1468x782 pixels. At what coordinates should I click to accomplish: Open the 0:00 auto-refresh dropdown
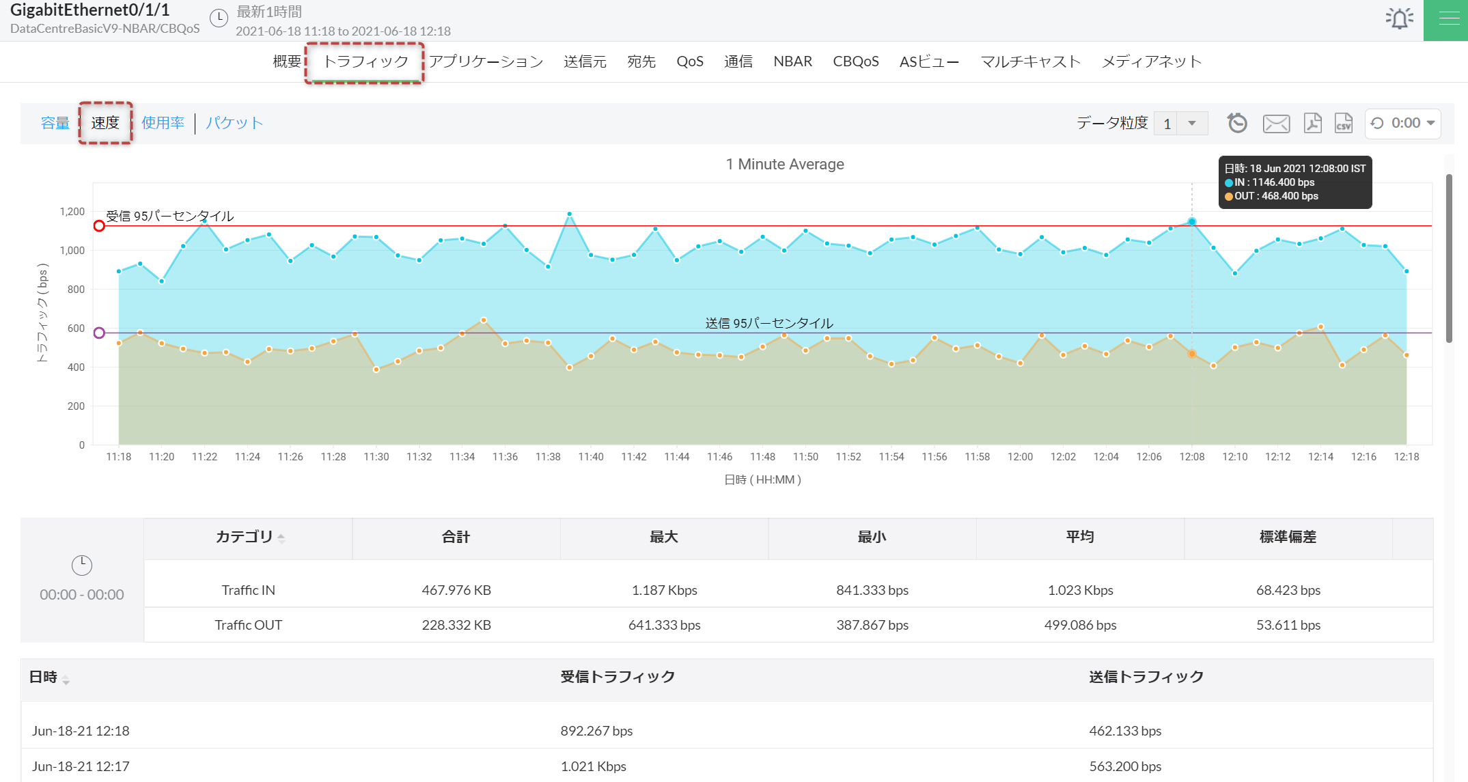coord(1402,124)
